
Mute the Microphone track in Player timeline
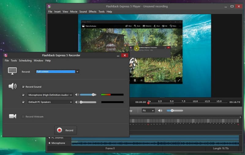[50, 143]
